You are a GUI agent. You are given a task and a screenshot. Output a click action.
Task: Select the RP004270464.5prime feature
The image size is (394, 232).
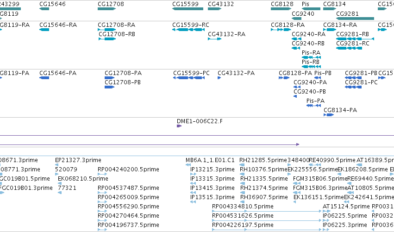tap(102, 221)
